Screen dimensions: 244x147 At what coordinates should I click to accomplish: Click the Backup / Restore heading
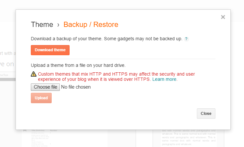pos(91,25)
